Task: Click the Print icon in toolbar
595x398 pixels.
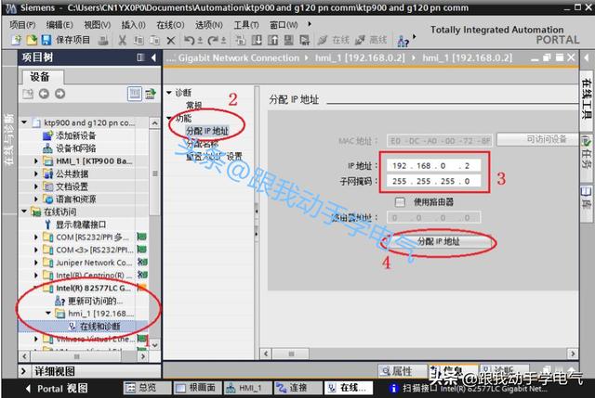Action: tap(103, 40)
